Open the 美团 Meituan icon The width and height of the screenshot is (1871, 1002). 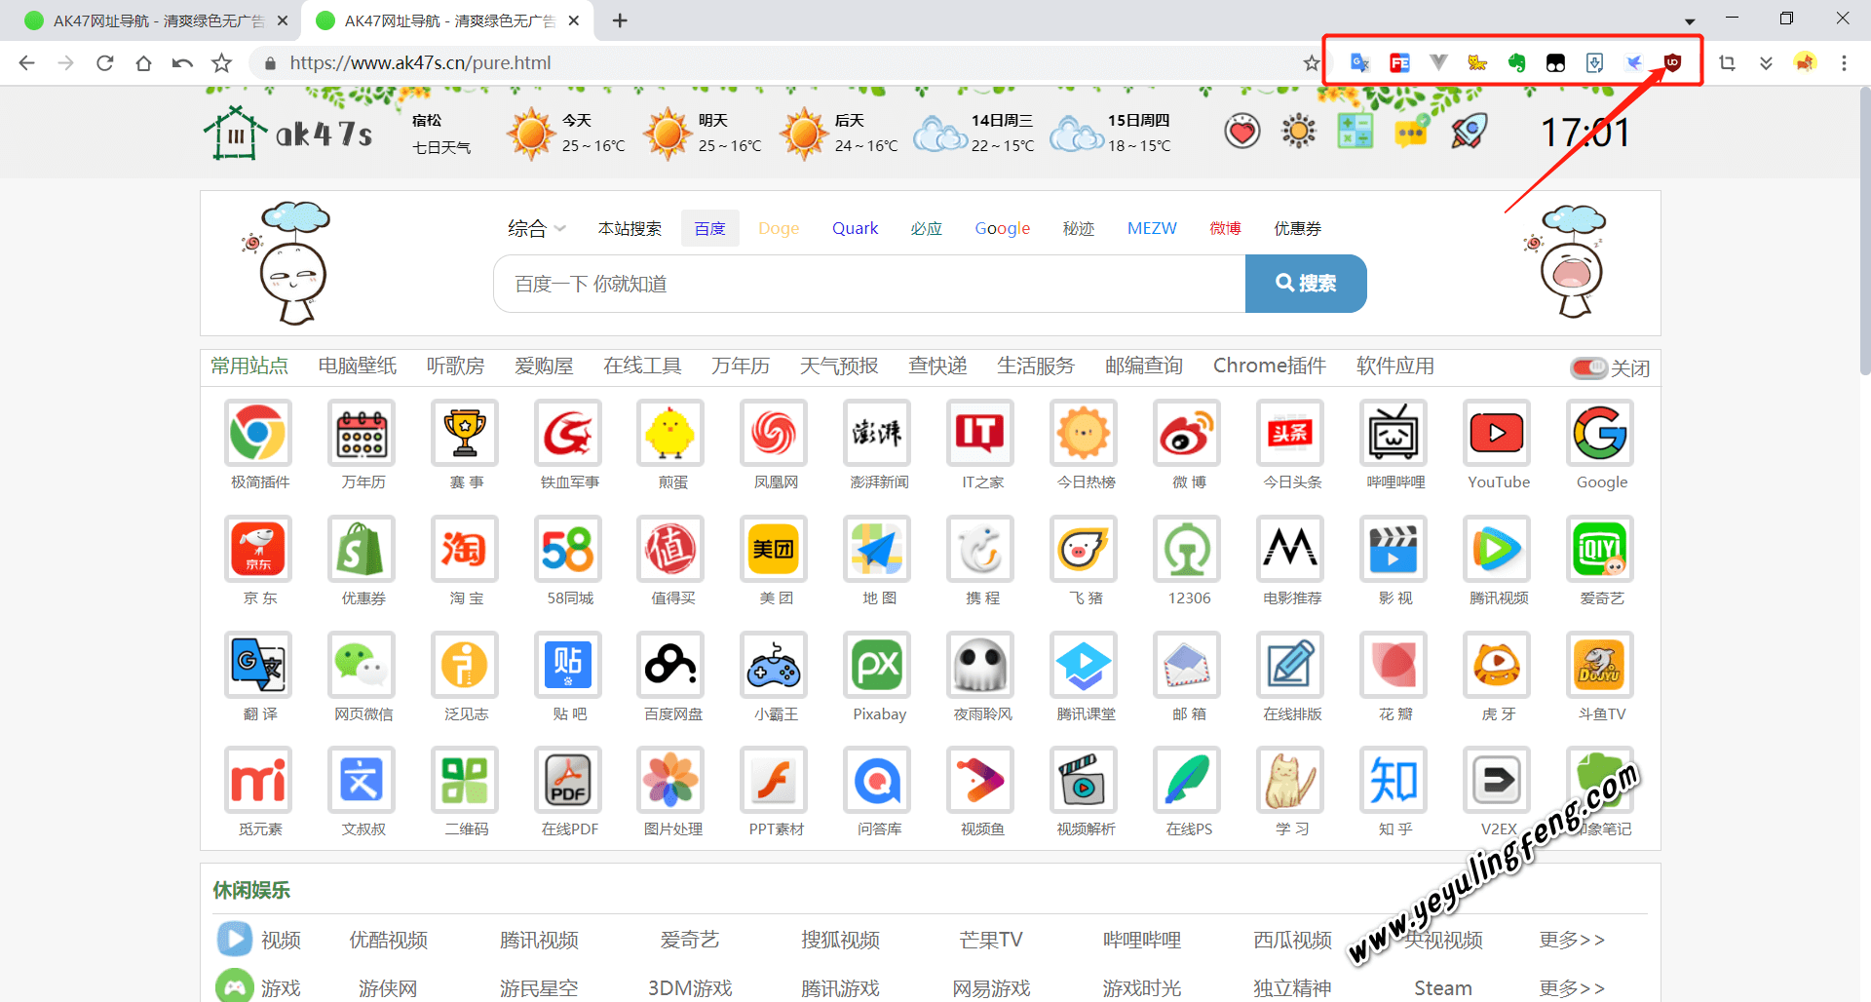pyautogui.click(x=775, y=549)
